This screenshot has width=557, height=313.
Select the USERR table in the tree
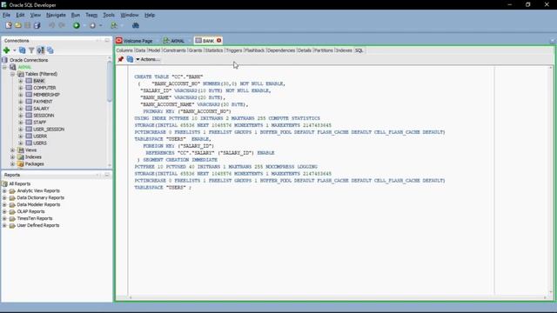click(x=40, y=137)
